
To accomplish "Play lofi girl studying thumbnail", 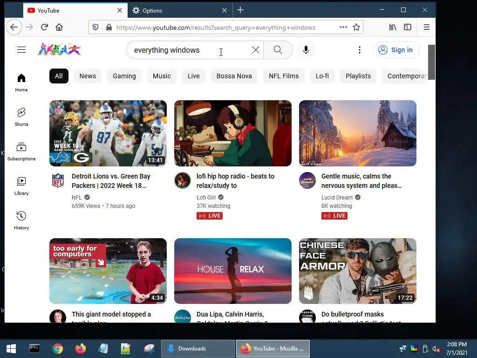I will (x=233, y=133).
